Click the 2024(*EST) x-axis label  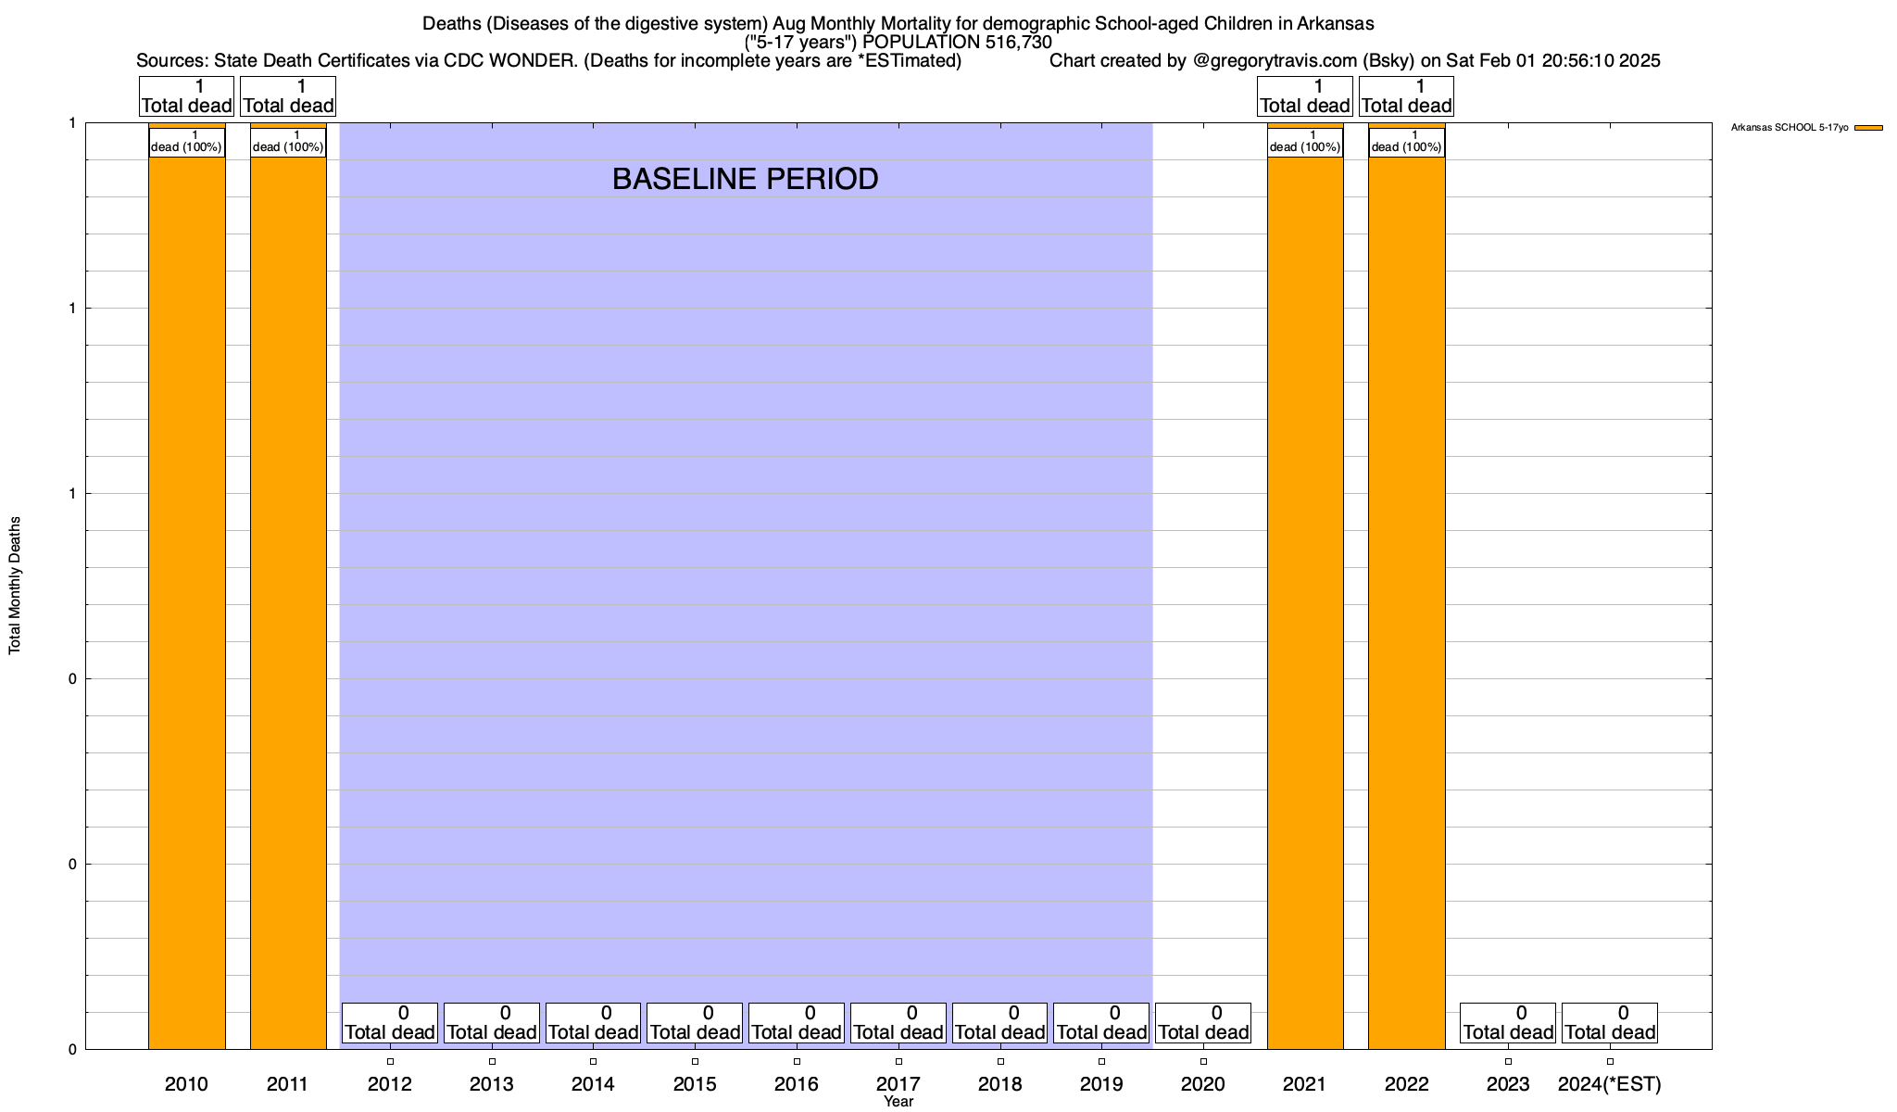(1610, 1084)
